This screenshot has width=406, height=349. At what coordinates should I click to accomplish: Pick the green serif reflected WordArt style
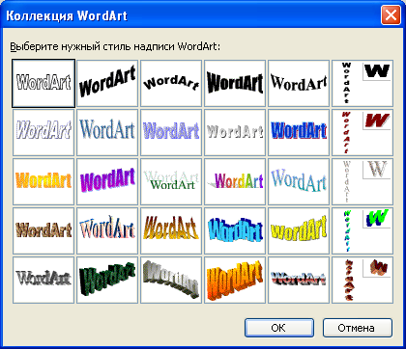[171, 181]
